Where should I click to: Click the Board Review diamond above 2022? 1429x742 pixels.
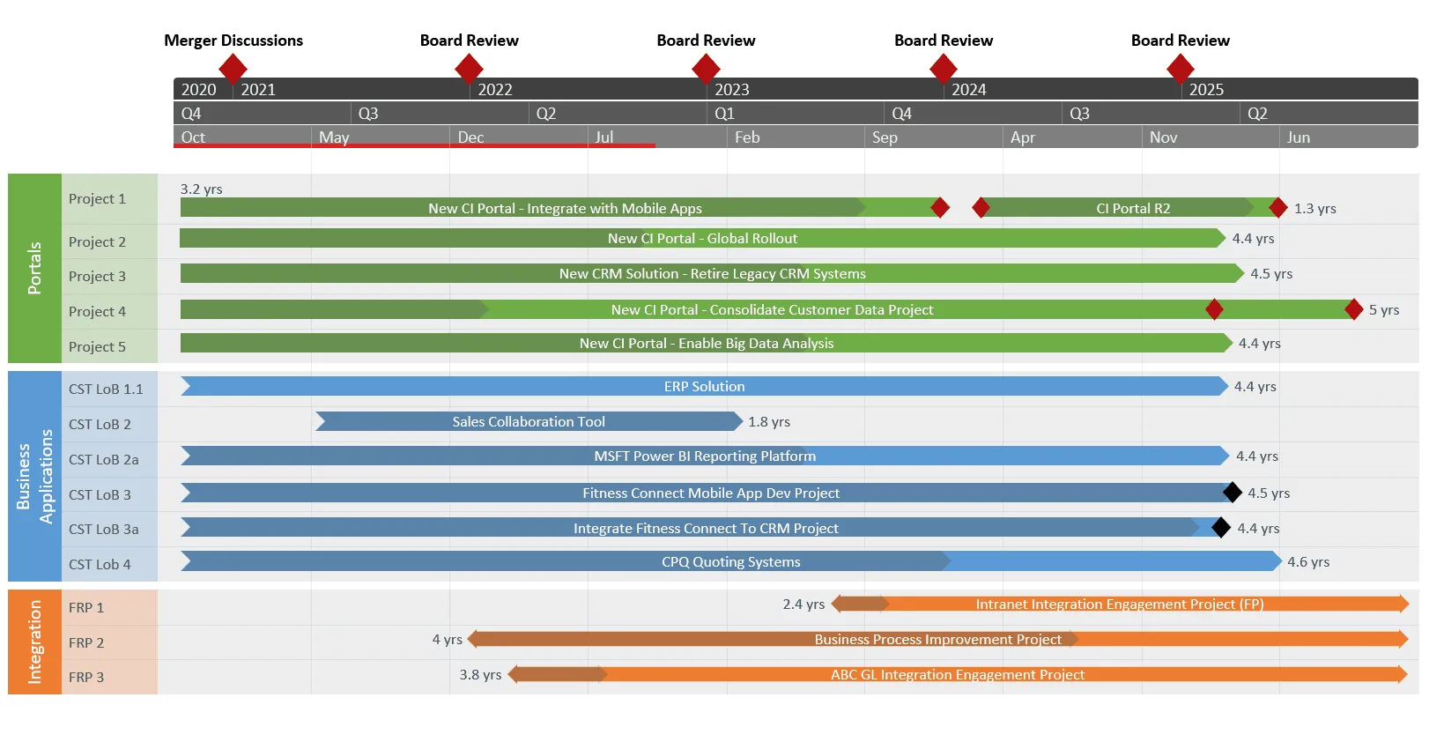click(469, 68)
